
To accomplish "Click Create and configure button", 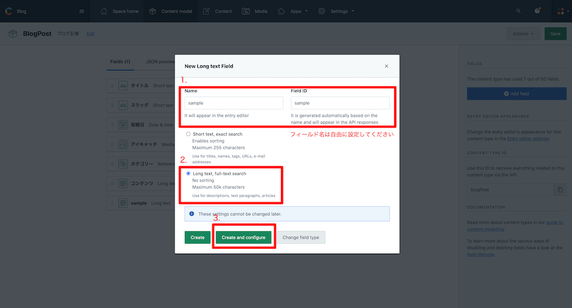I will click(243, 238).
